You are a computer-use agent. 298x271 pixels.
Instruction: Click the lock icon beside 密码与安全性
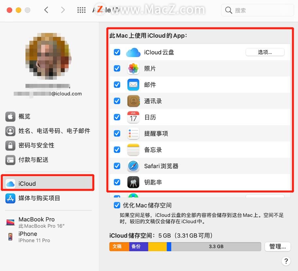tap(11, 145)
